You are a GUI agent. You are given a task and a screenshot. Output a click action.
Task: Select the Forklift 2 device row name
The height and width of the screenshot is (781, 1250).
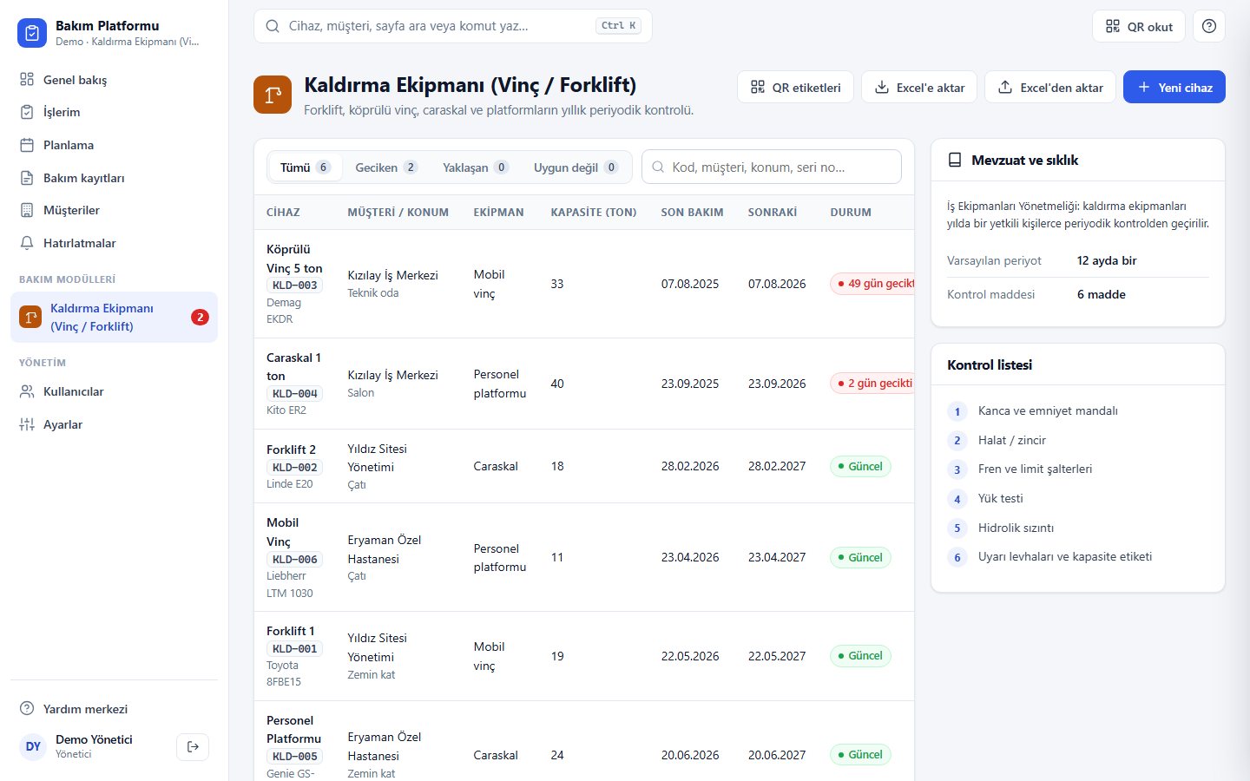(x=291, y=450)
